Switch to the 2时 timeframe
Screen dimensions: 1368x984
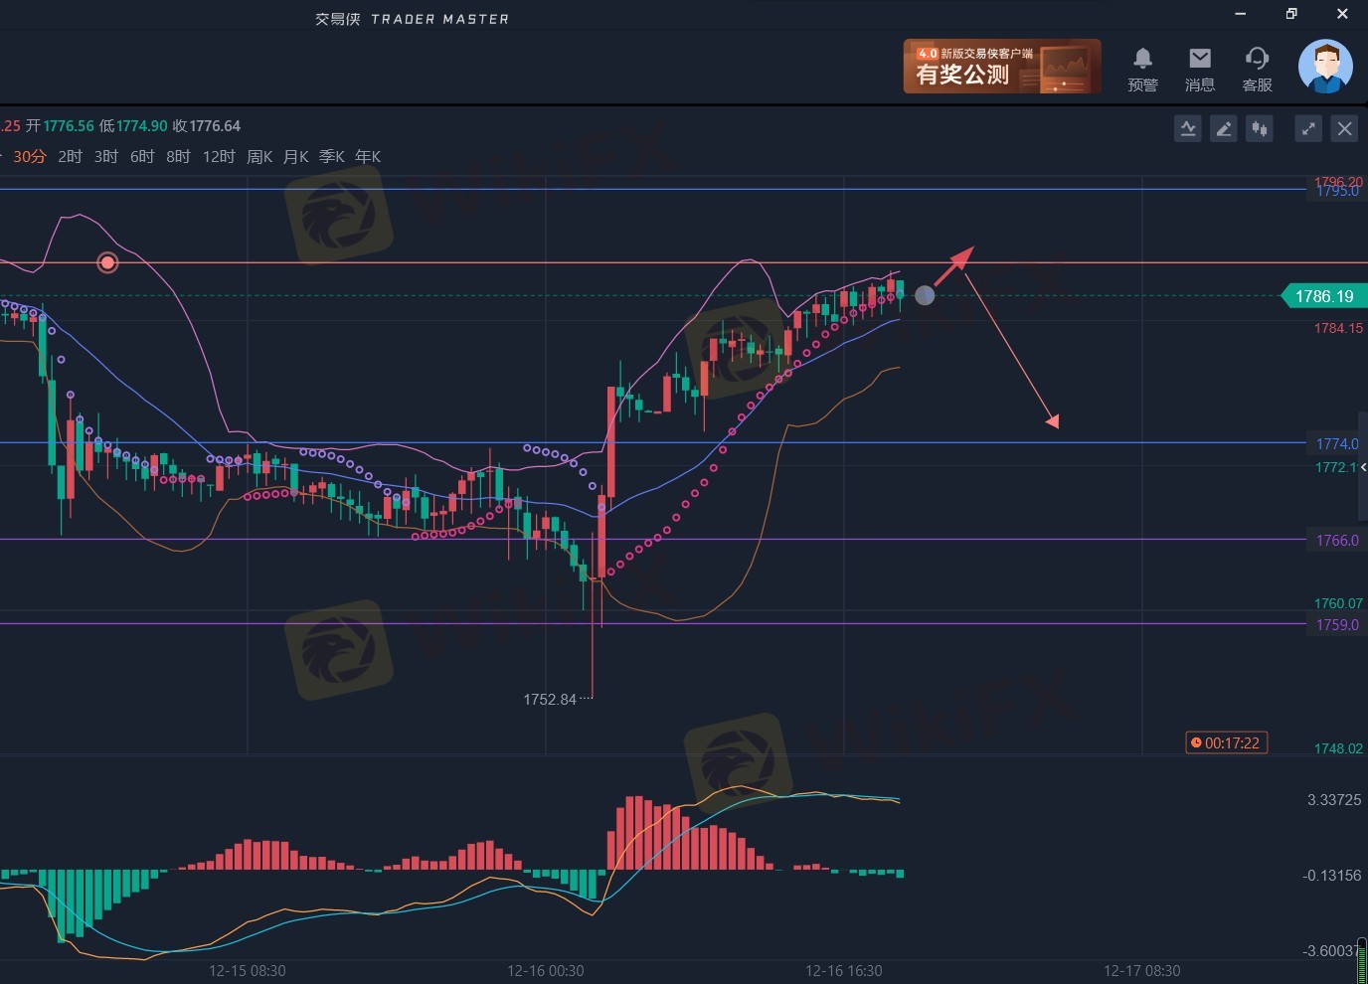coord(70,157)
